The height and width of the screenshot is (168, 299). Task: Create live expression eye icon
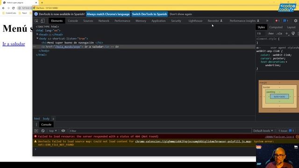[63, 131]
